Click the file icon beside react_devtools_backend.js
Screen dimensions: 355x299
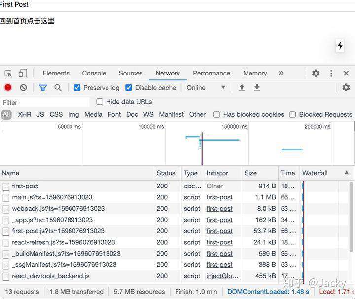point(6,276)
